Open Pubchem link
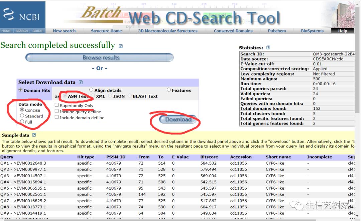 [277, 31]
